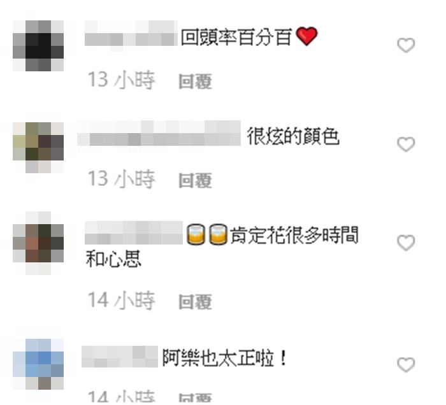Screen dimensions: 446x405
Task: Click the 13 小時 timestamp under 很炫的顏色
Action: (122, 179)
